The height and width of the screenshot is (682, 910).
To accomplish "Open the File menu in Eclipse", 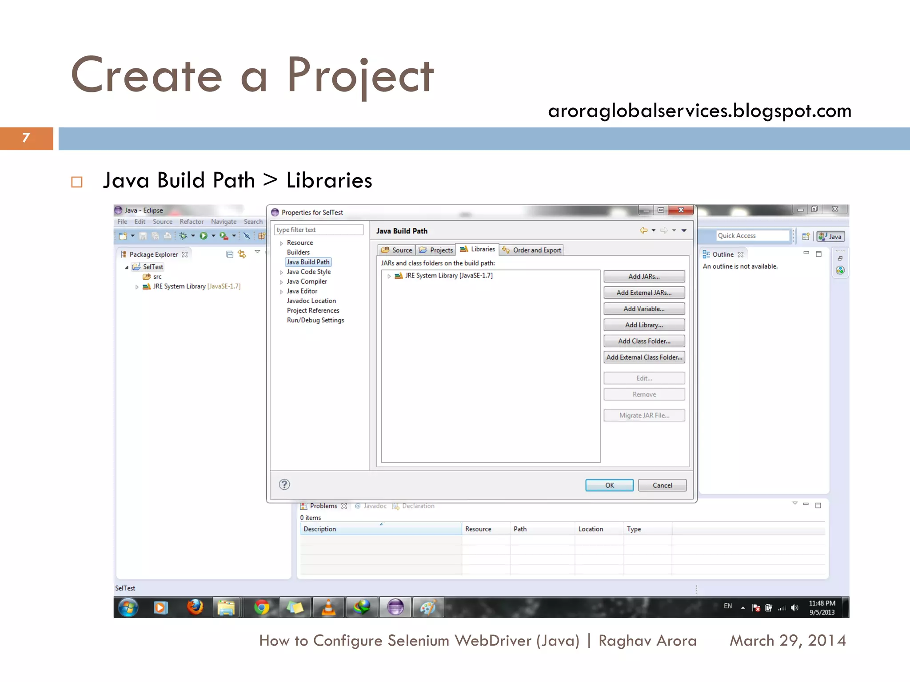I will [x=122, y=222].
